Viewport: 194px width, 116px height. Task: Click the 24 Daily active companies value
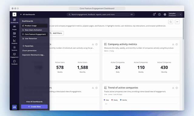118,67
